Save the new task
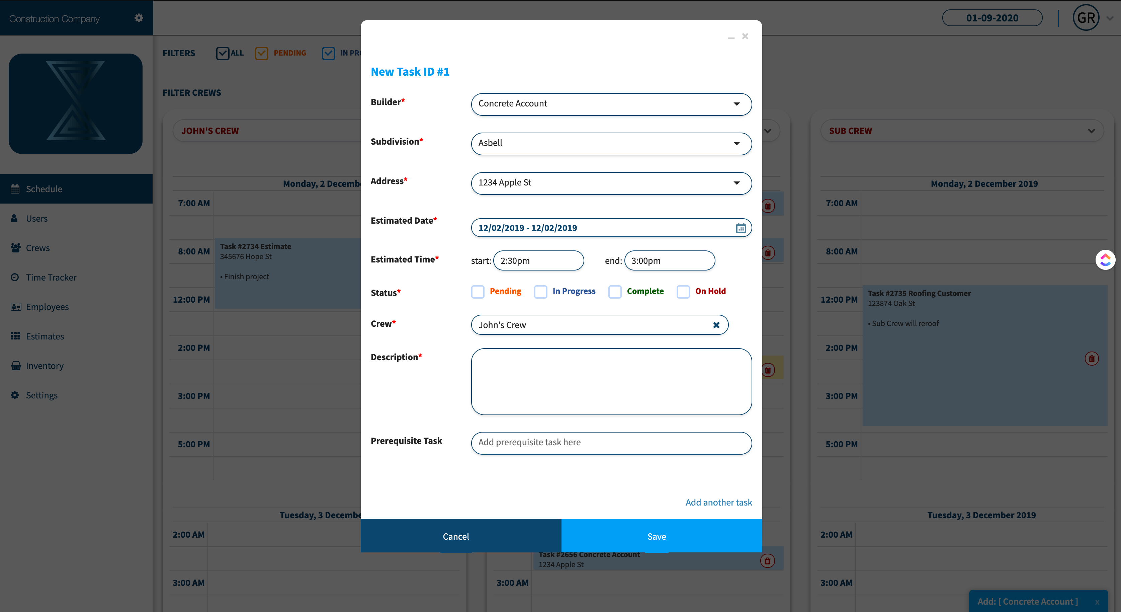 [x=662, y=536]
